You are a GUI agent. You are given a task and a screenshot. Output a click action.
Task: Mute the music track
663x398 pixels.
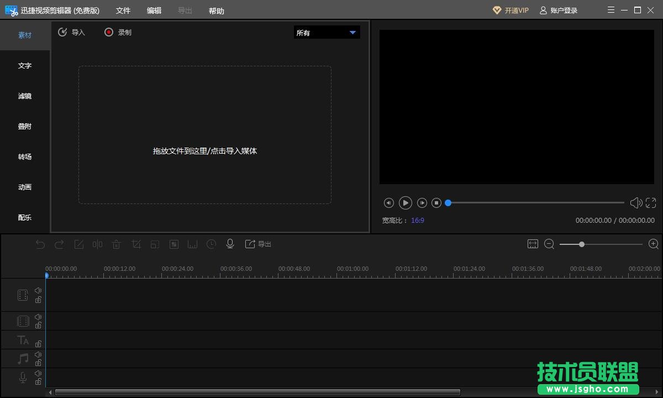tap(38, 354)
